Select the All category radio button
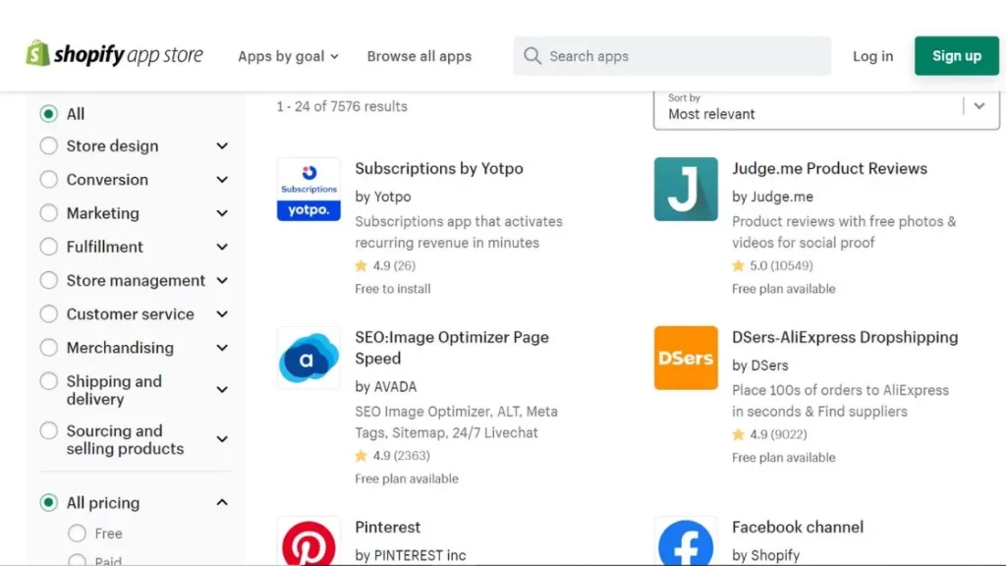This screenshot has width=1006, height=566. click(48, 114)
